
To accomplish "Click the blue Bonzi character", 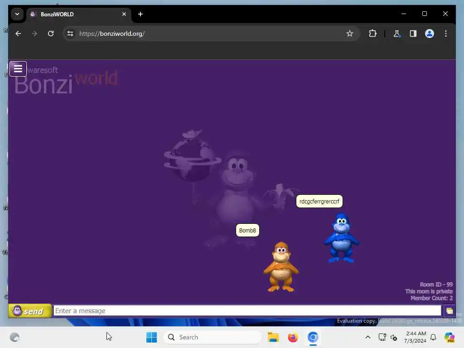I will (342, 237).
